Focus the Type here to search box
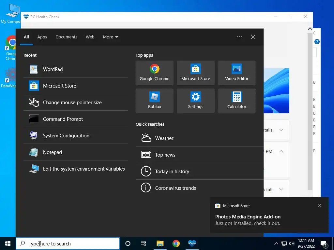The width and height of the screenshot is (334, 250). click(68, 243)
